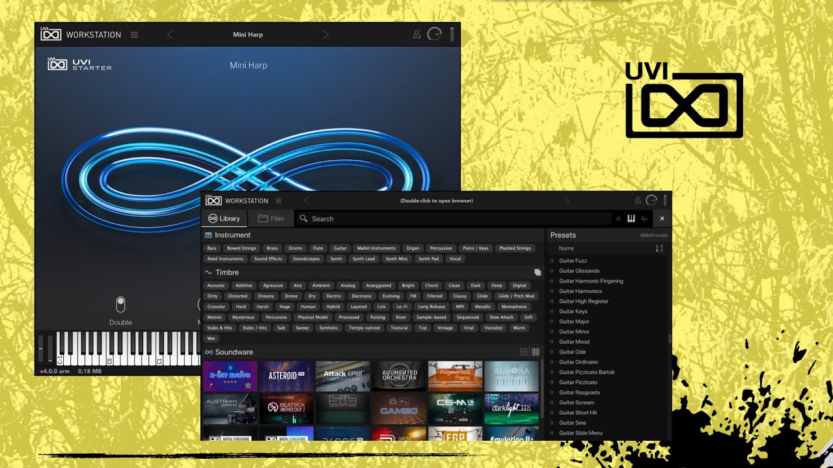Click the Instrument section keyboard icon
The height and width of the screenshot is (468, 833).
pyautogui.click(x=208, y=235)
